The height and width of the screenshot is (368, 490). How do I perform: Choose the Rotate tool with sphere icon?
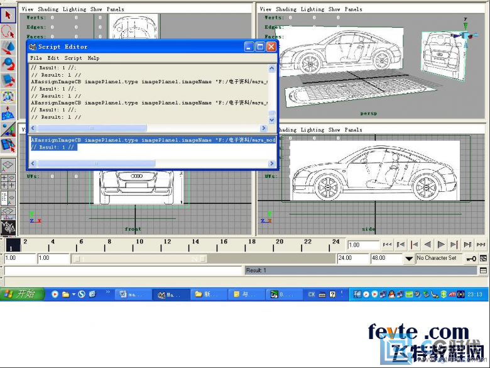pyautogui.click(x=8, y=64)
